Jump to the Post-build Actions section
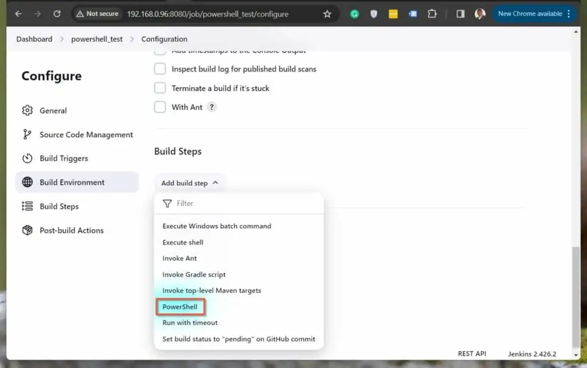 click(72, 231)
